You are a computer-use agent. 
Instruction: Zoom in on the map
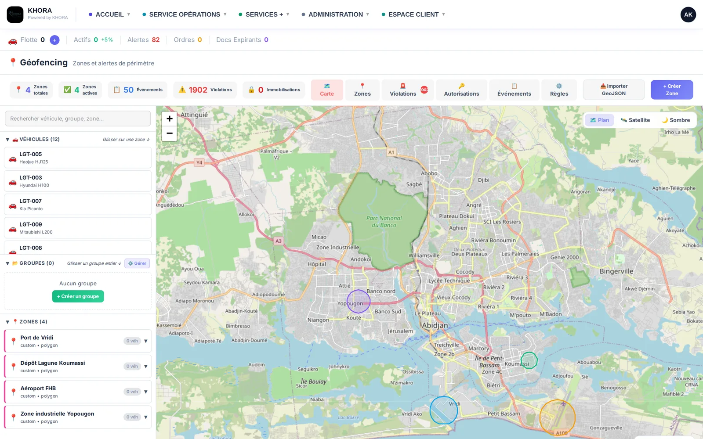170,119
